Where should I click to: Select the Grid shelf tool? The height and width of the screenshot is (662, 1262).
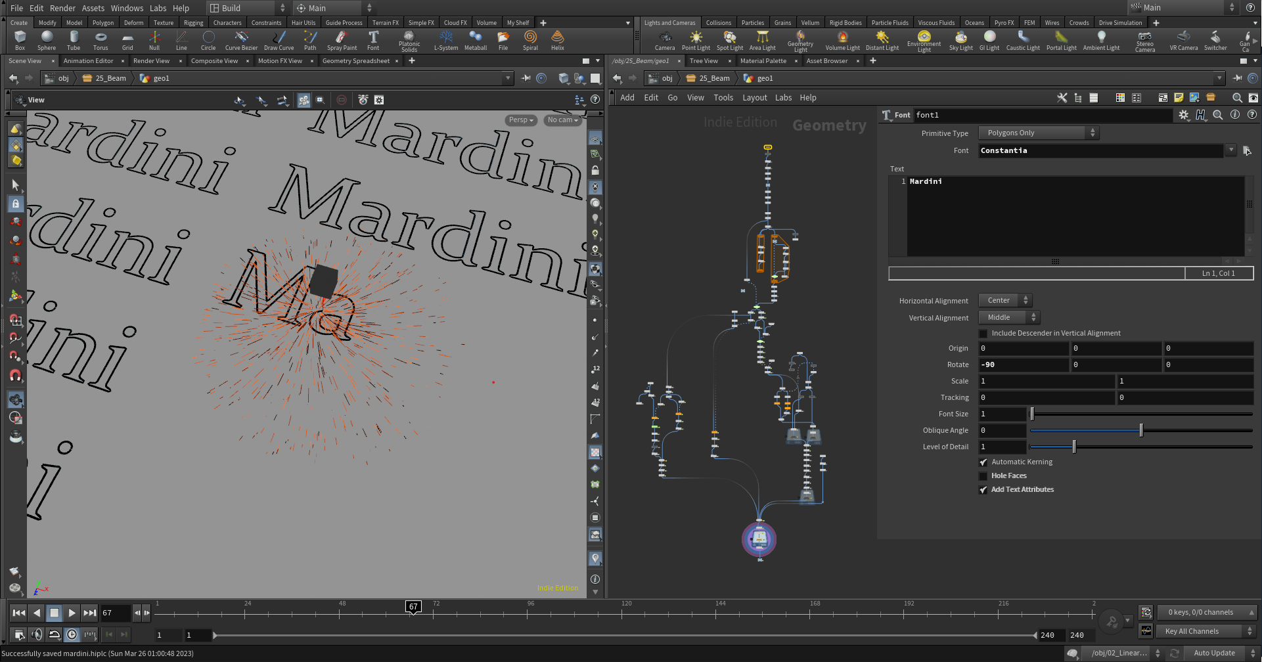[127, 41]
